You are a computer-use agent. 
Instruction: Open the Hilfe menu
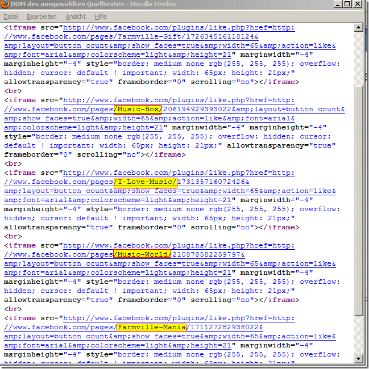coord(101,16)
